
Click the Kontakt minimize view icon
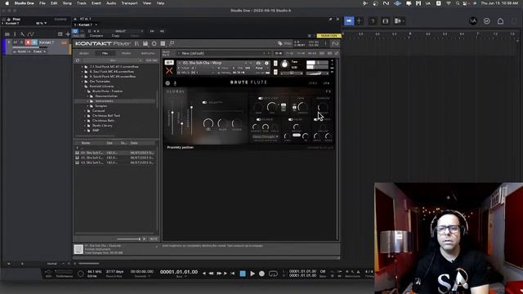[172, 43]
